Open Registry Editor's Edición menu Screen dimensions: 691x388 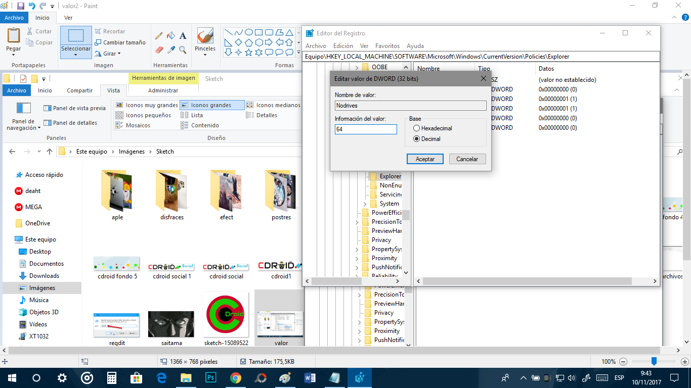point(343,46)
